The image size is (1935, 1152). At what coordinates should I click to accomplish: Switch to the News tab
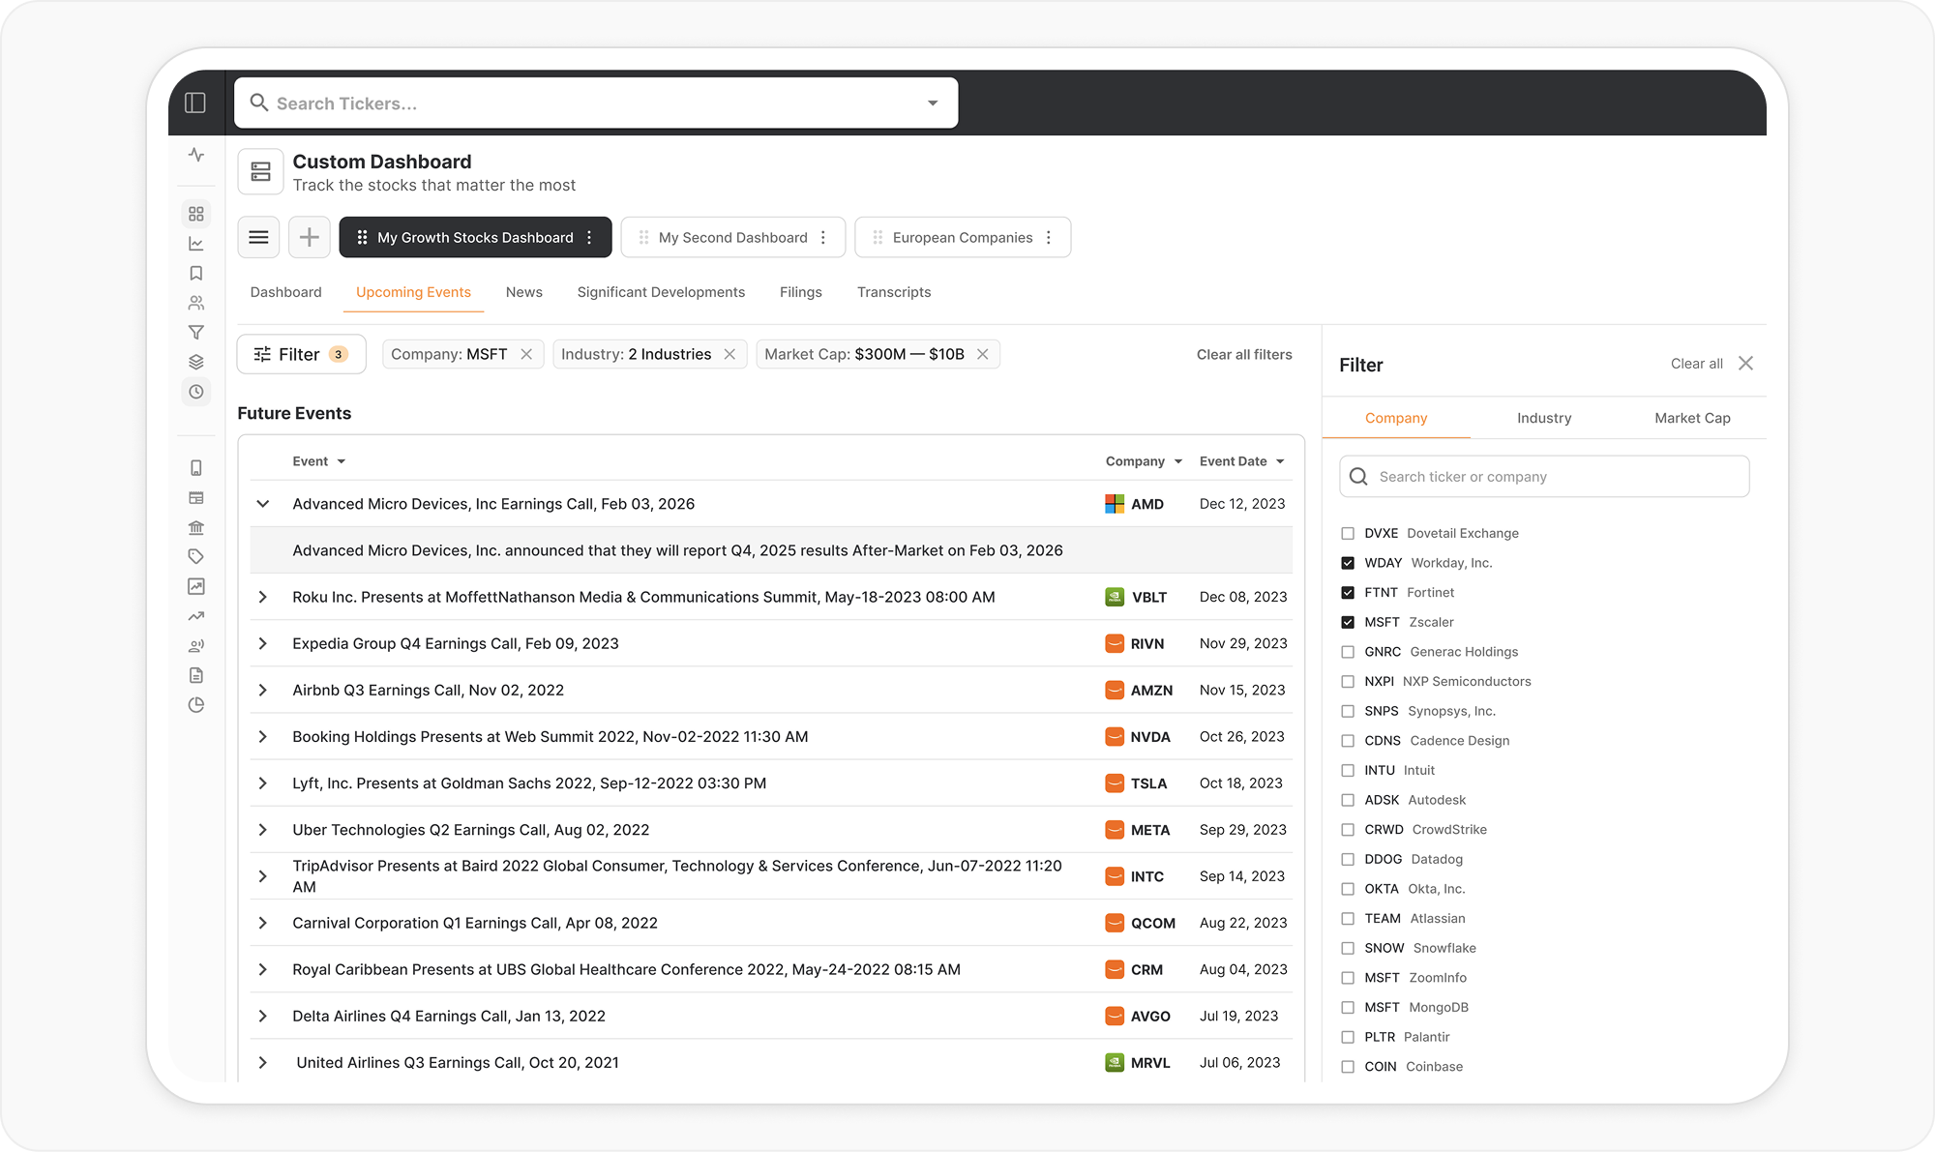[x=524, y=292]
